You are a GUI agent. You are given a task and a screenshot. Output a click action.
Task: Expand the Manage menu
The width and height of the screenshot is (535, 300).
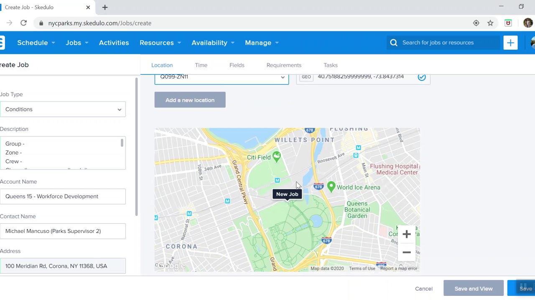point(262,42)
